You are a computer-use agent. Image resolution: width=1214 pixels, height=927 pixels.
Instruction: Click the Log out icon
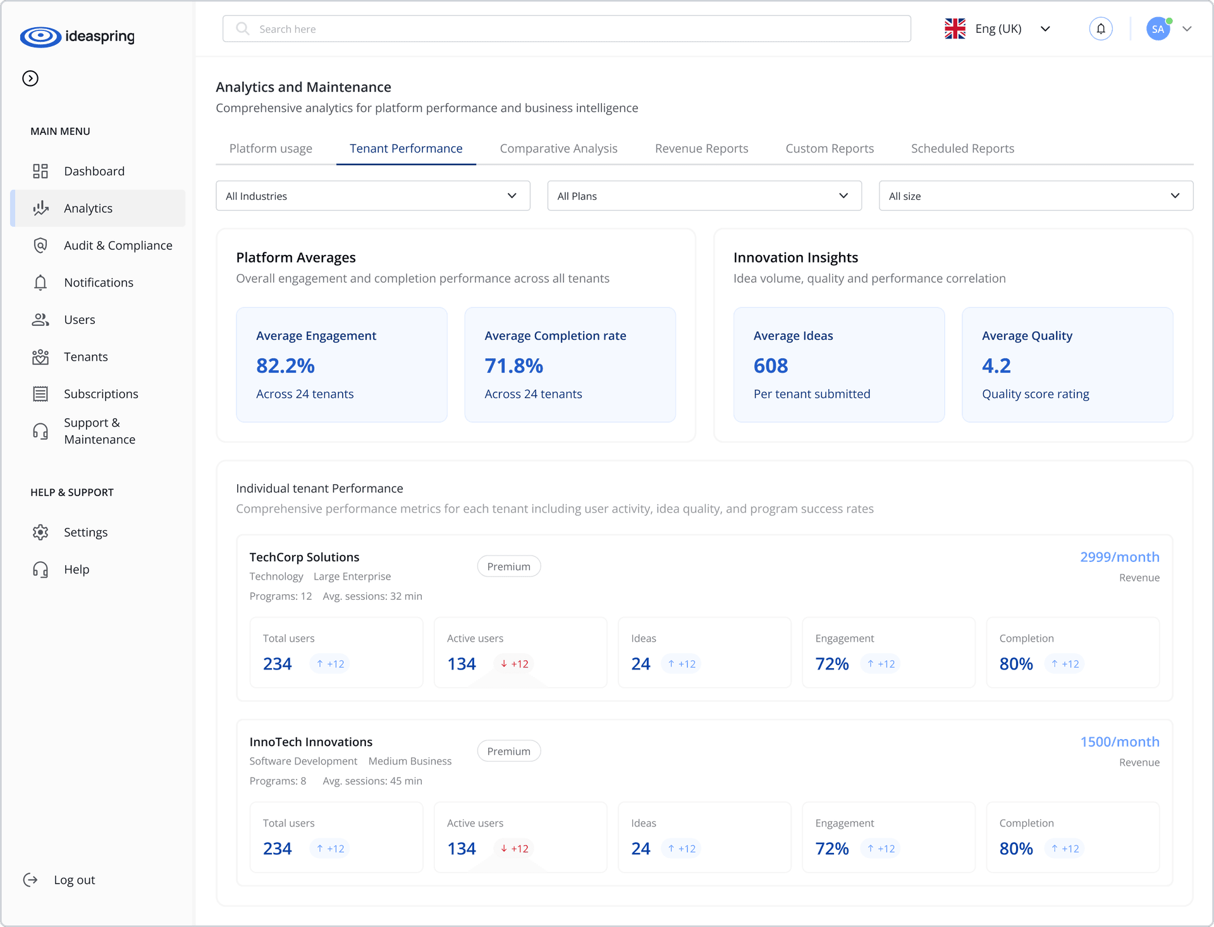coord(30,880)
